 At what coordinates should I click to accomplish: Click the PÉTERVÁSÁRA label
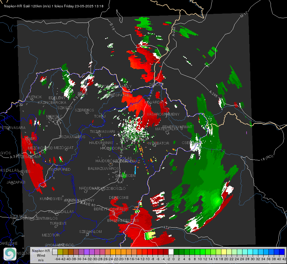pos(13,128)
